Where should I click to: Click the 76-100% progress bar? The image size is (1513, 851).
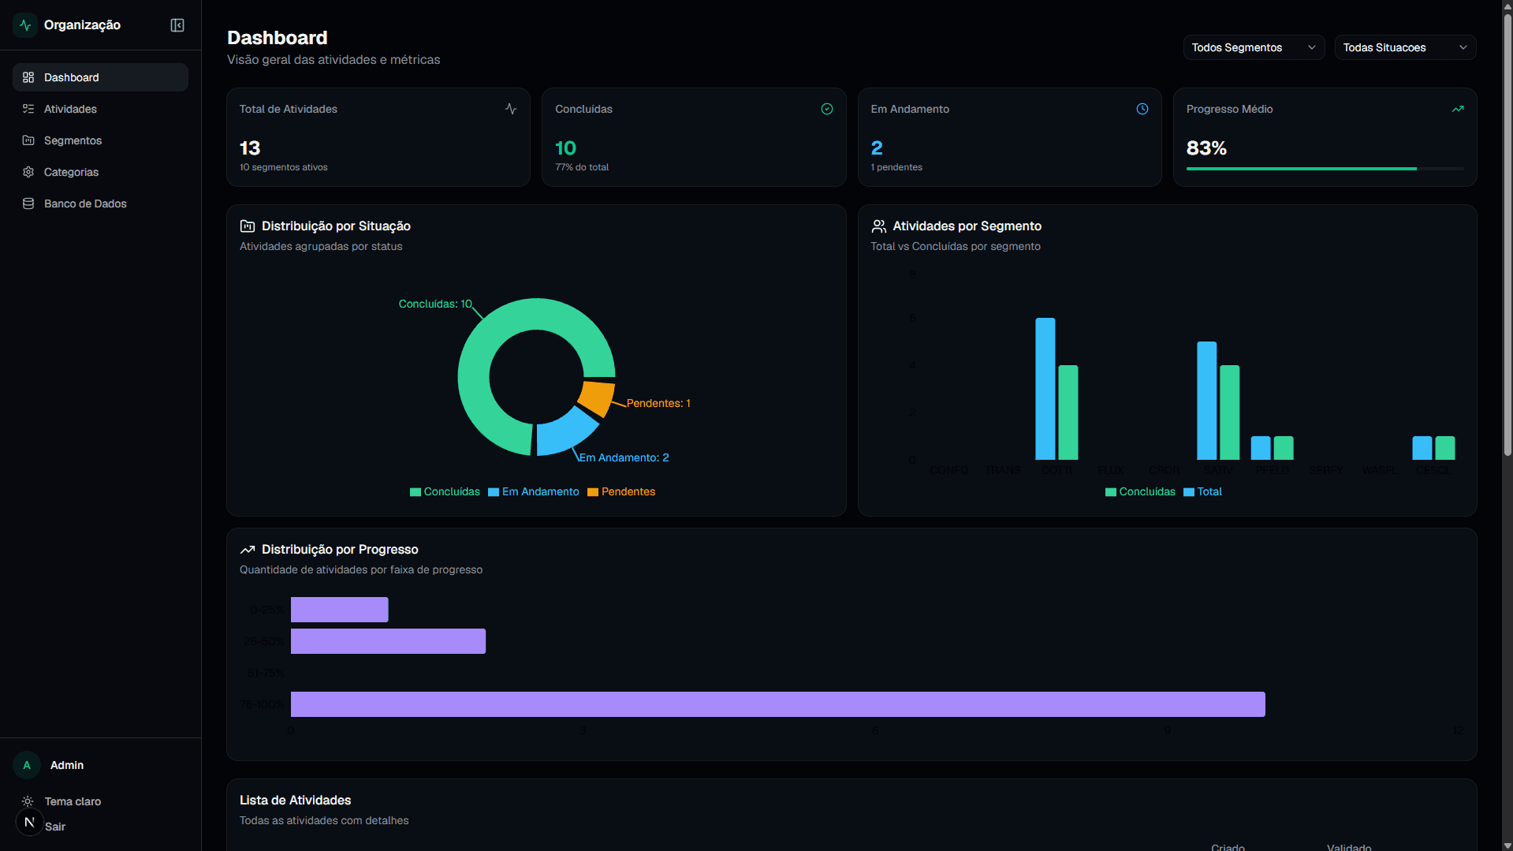point(777,704)
